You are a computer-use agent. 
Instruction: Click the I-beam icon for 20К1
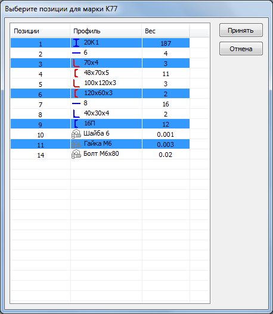(x=76, y=43)
